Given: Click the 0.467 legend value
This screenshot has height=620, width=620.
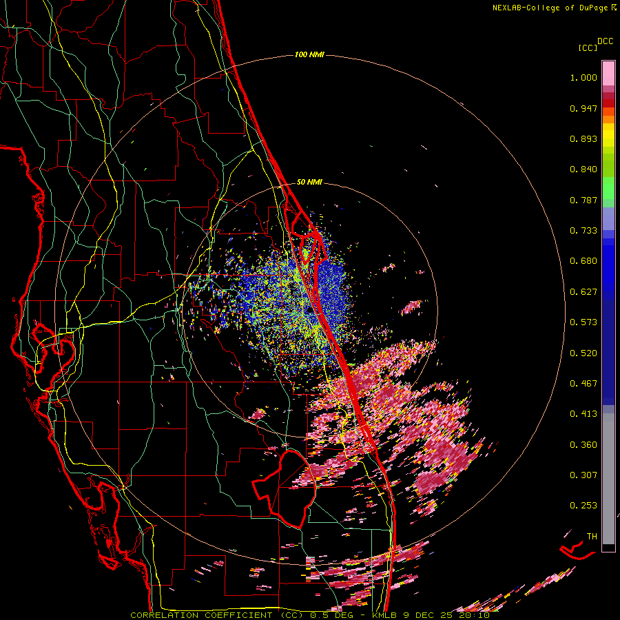Looking at the screenshot, I should point(583,384).
